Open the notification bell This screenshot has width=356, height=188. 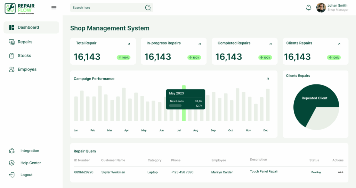click(308, 8)
